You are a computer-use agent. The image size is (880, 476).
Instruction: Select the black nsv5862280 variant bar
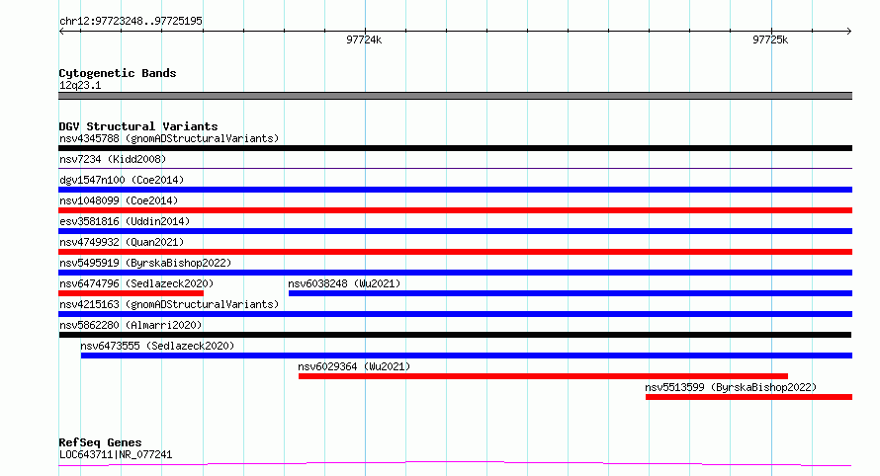pyautogui.click(x=455, y=335)
